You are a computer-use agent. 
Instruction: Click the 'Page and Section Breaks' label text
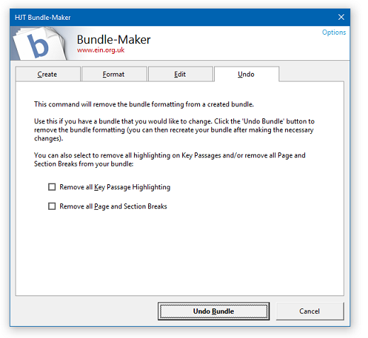[130, 206]
